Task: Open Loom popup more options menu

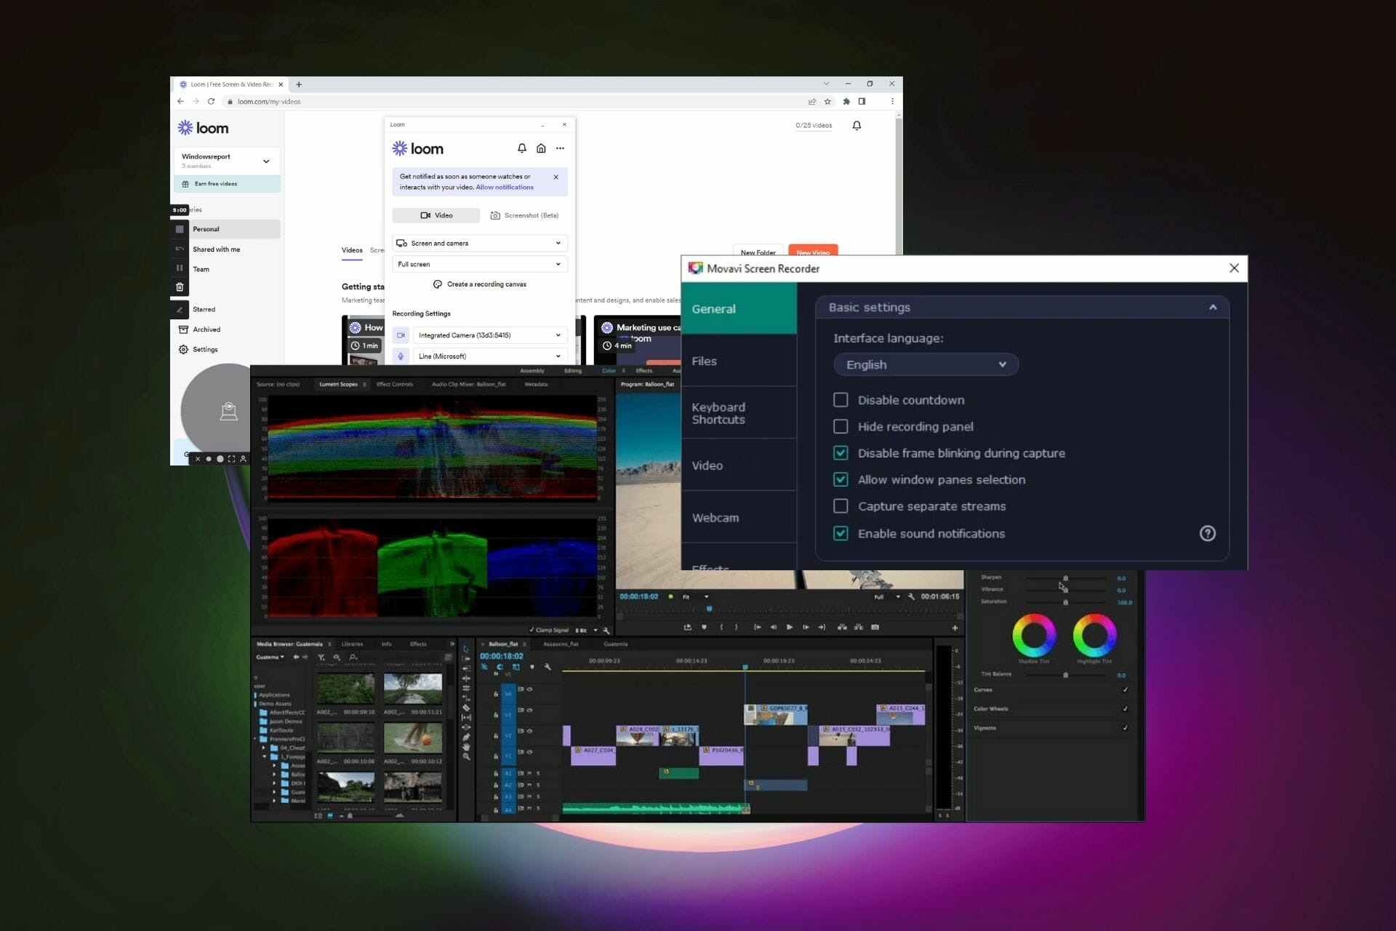Action: click(560, 148)
